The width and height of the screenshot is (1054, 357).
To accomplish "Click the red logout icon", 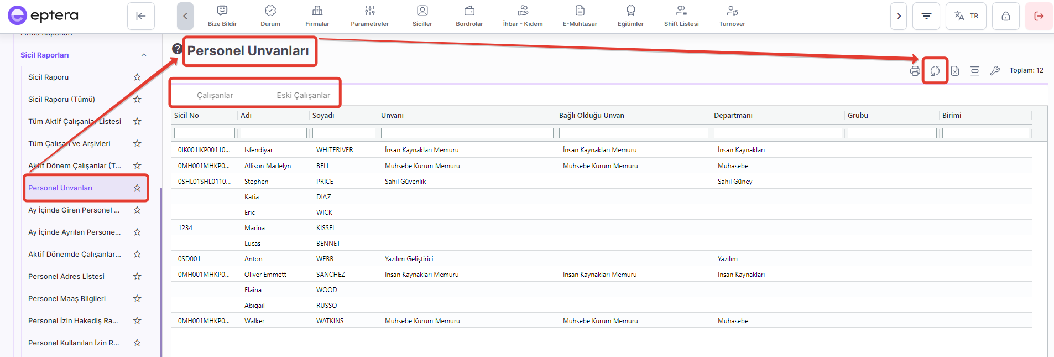I will pos(1039,16).
